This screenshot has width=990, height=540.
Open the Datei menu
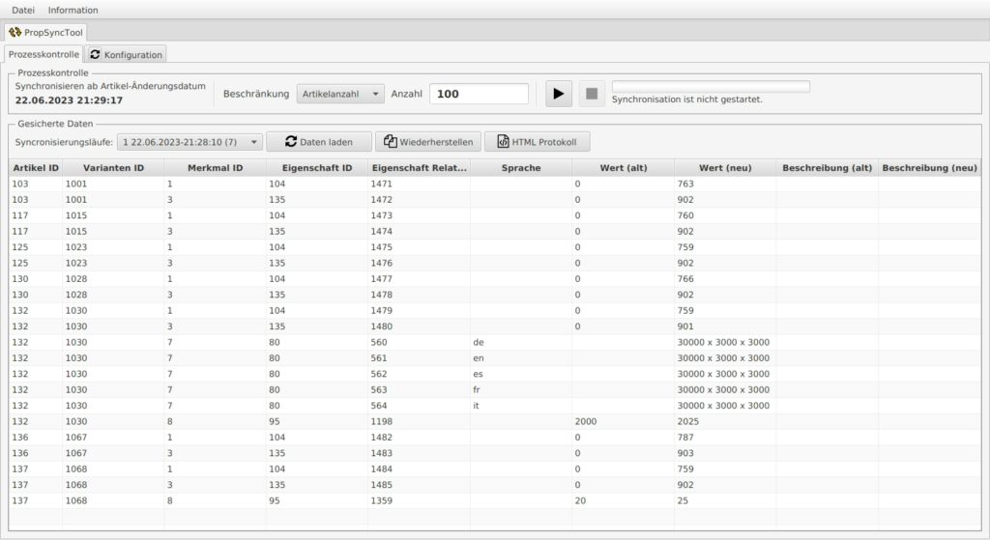click(x=23, y=10)
